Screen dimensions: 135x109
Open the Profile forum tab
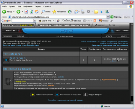[21, 36]
